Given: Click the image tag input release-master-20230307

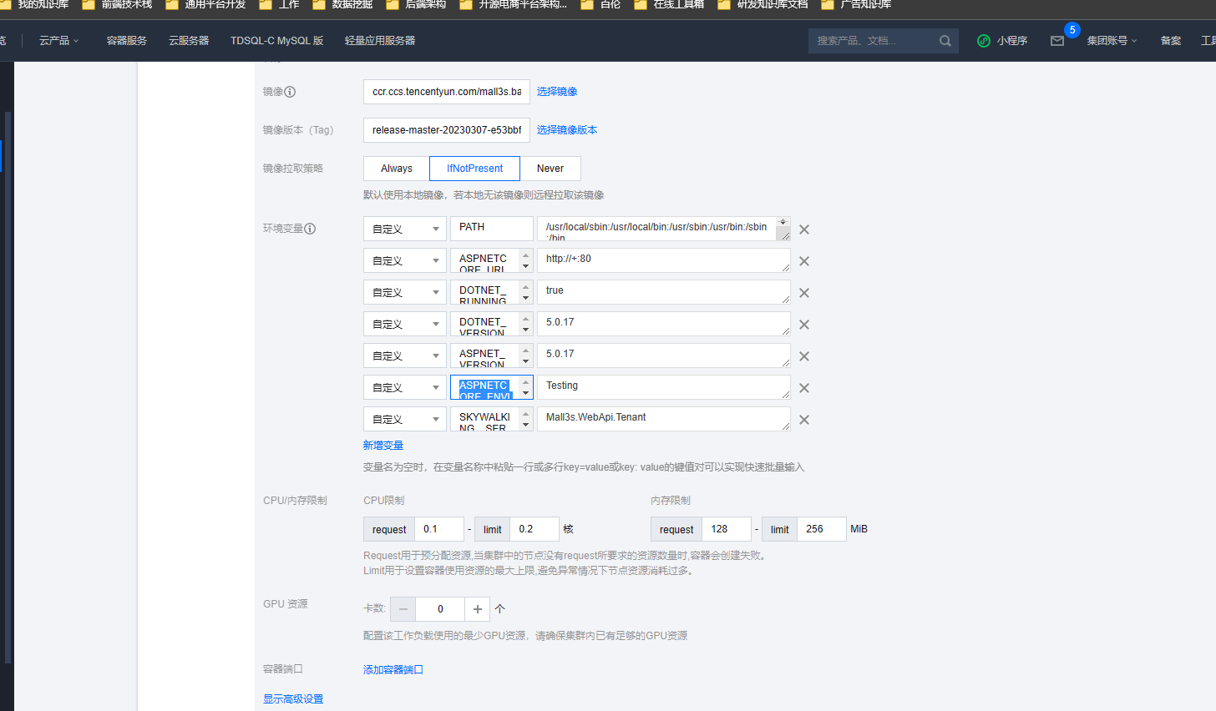Looking at the screenshot, I should pyautogui.click(x=447, y=130).
